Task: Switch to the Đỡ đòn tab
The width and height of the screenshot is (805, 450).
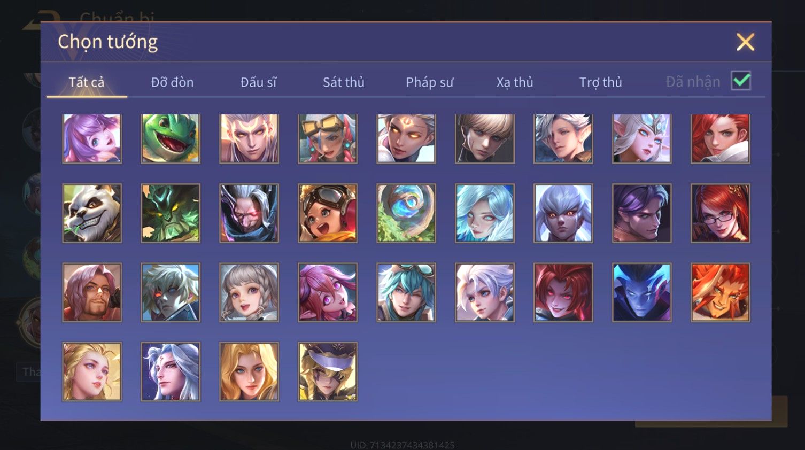Action: tap(172, 82)
